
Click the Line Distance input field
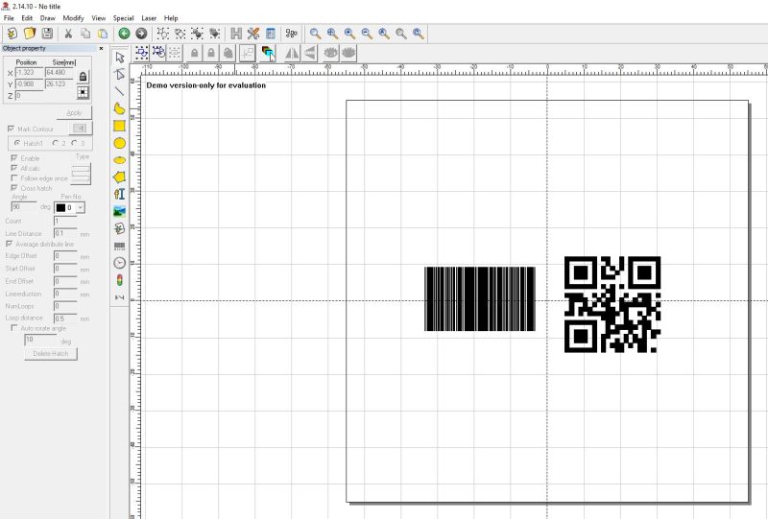[65, 233]
